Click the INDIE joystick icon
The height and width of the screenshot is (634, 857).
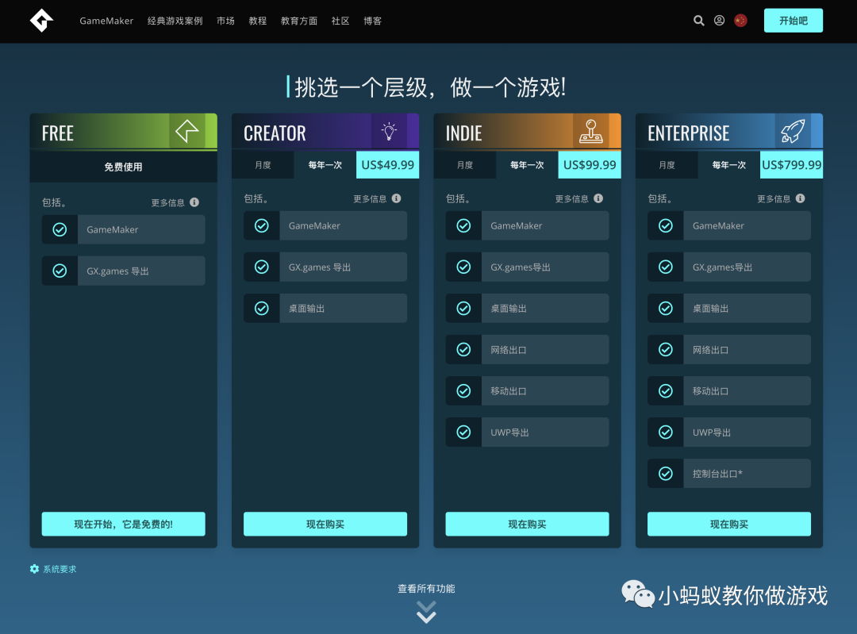(591, 131)
